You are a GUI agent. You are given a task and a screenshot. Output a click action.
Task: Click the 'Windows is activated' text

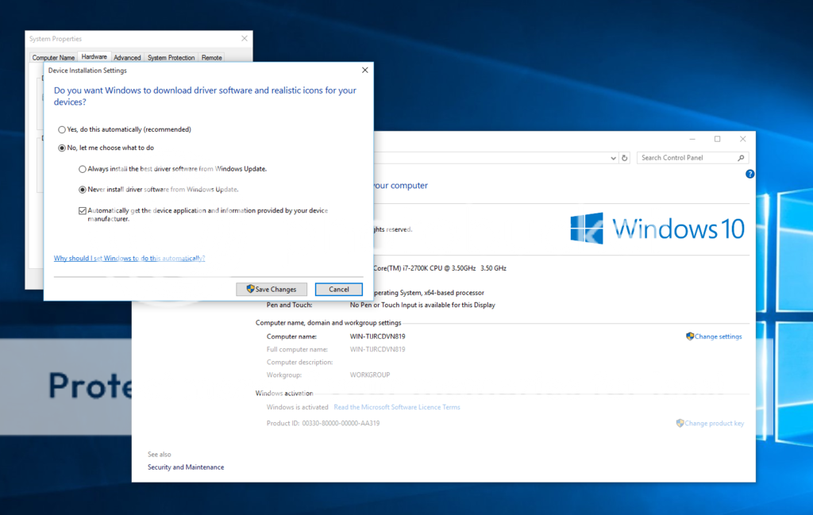297,407
